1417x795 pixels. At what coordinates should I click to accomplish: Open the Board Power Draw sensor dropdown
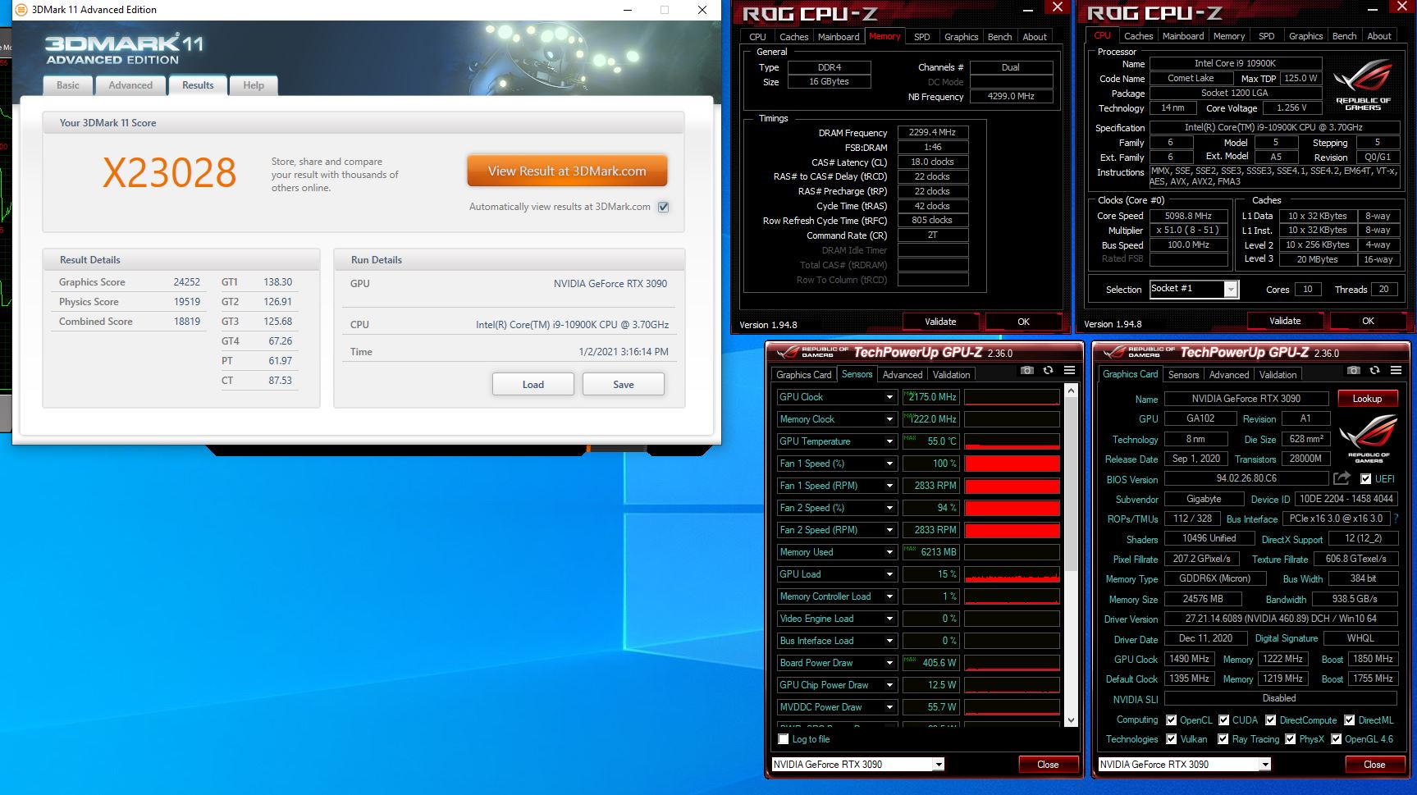coord(889,663)
